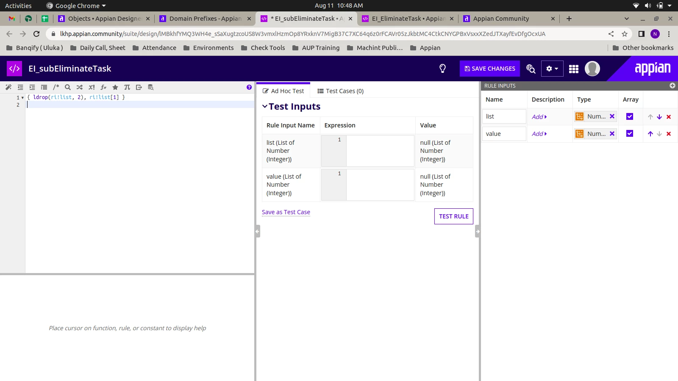
Task: Open the Check Tools bookmark folder
Action: click(x=263, y=48)
